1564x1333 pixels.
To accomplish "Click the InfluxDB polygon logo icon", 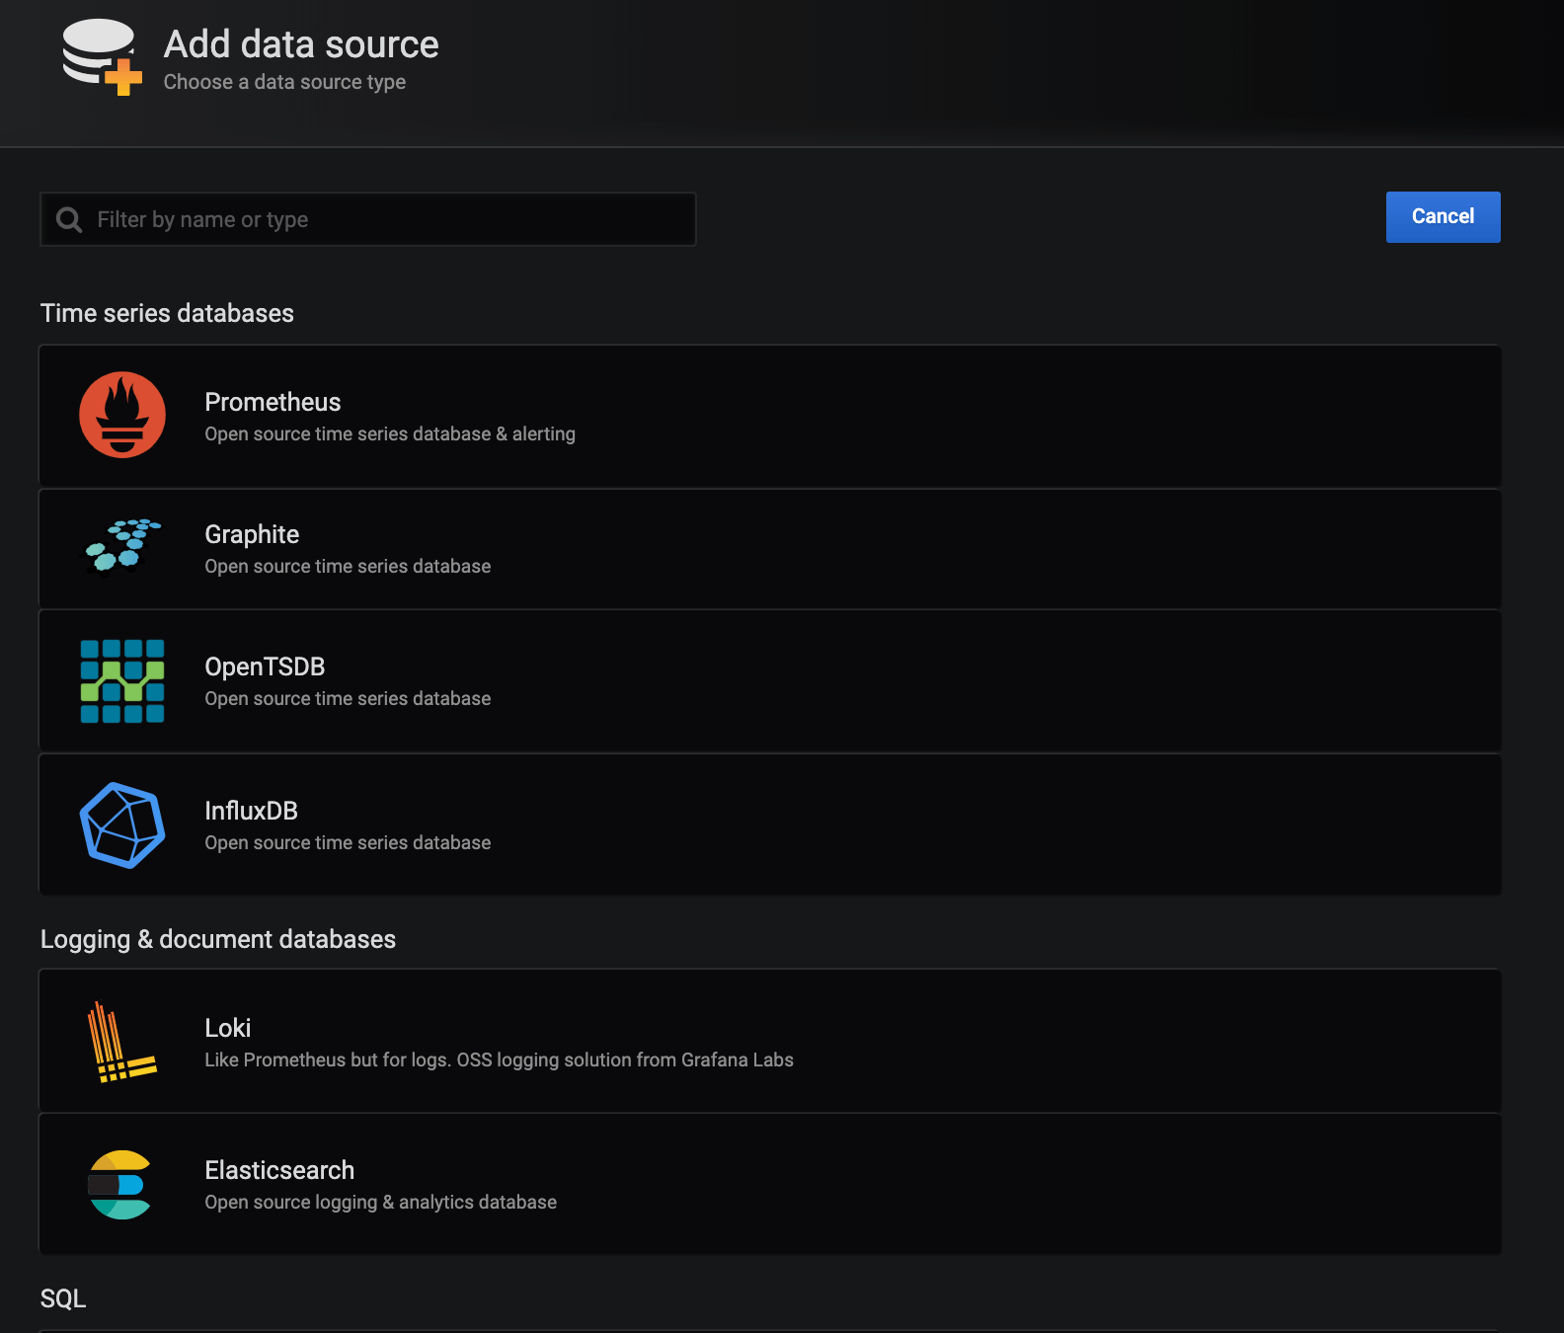I will [122, 825].
